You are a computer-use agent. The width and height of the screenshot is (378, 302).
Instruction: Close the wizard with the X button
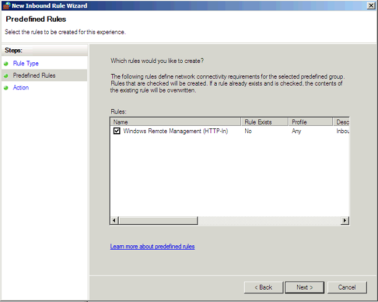371,6
